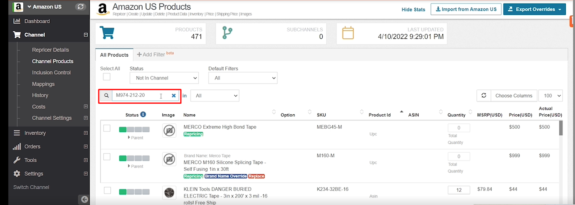
Task: Sort by the SKU column arrows
Action: pyautogui.click(x=362, y=112)
